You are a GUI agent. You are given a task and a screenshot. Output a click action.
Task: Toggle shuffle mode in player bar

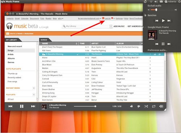(146, 106)
